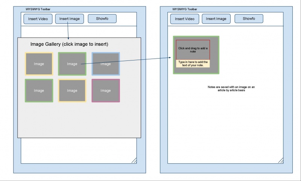Screen dimensions: 301x181
Task: Click resize handle of left editor
Action: coord(134,160)
